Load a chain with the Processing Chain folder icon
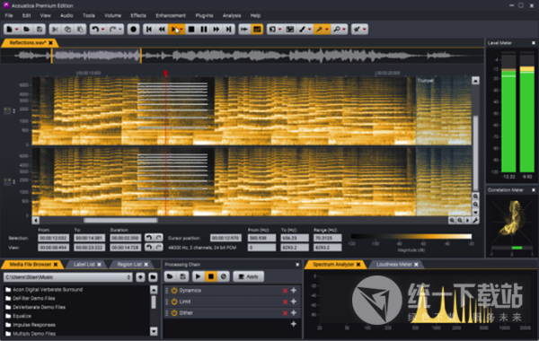The width and height of the screenshot is (539, 341). pyautogui.click(x=170, y=276)
